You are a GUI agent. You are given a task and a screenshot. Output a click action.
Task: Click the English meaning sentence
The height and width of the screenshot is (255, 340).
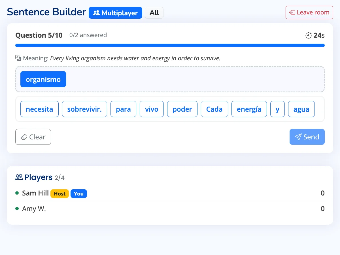coord(135,58)
